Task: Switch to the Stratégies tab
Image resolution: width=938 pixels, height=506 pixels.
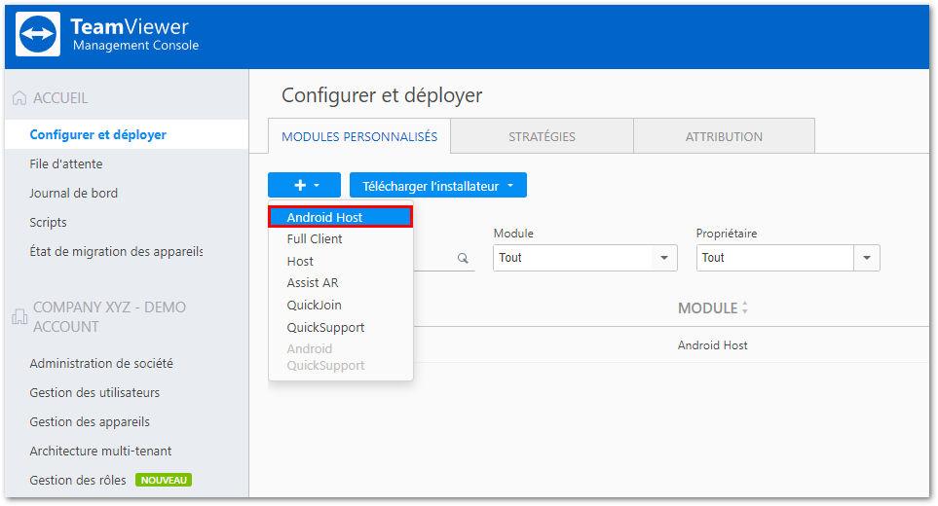Action: pyautogui.click(x=542, y=136)
